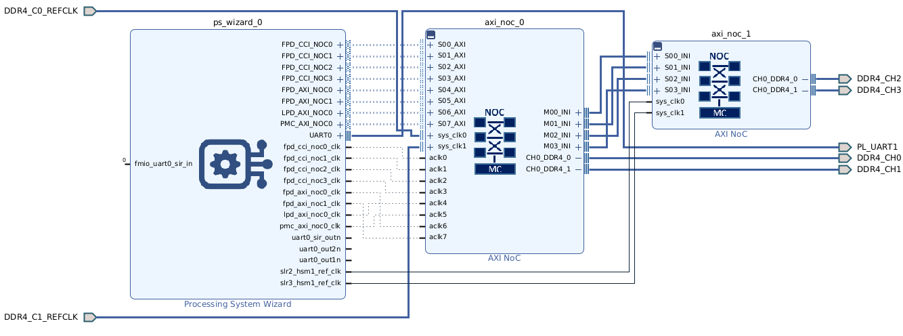Expand the FPD_CCI_NOC0 interface pin
The width and height of the screenshot is (903, 336).
(x=340, y=45)
